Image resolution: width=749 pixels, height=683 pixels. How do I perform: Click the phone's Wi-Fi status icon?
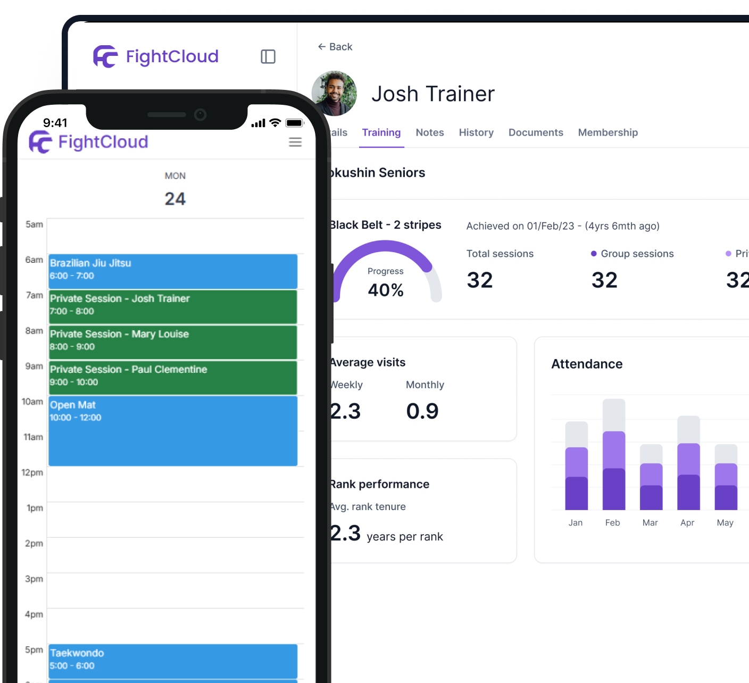(x=275, y=123)
